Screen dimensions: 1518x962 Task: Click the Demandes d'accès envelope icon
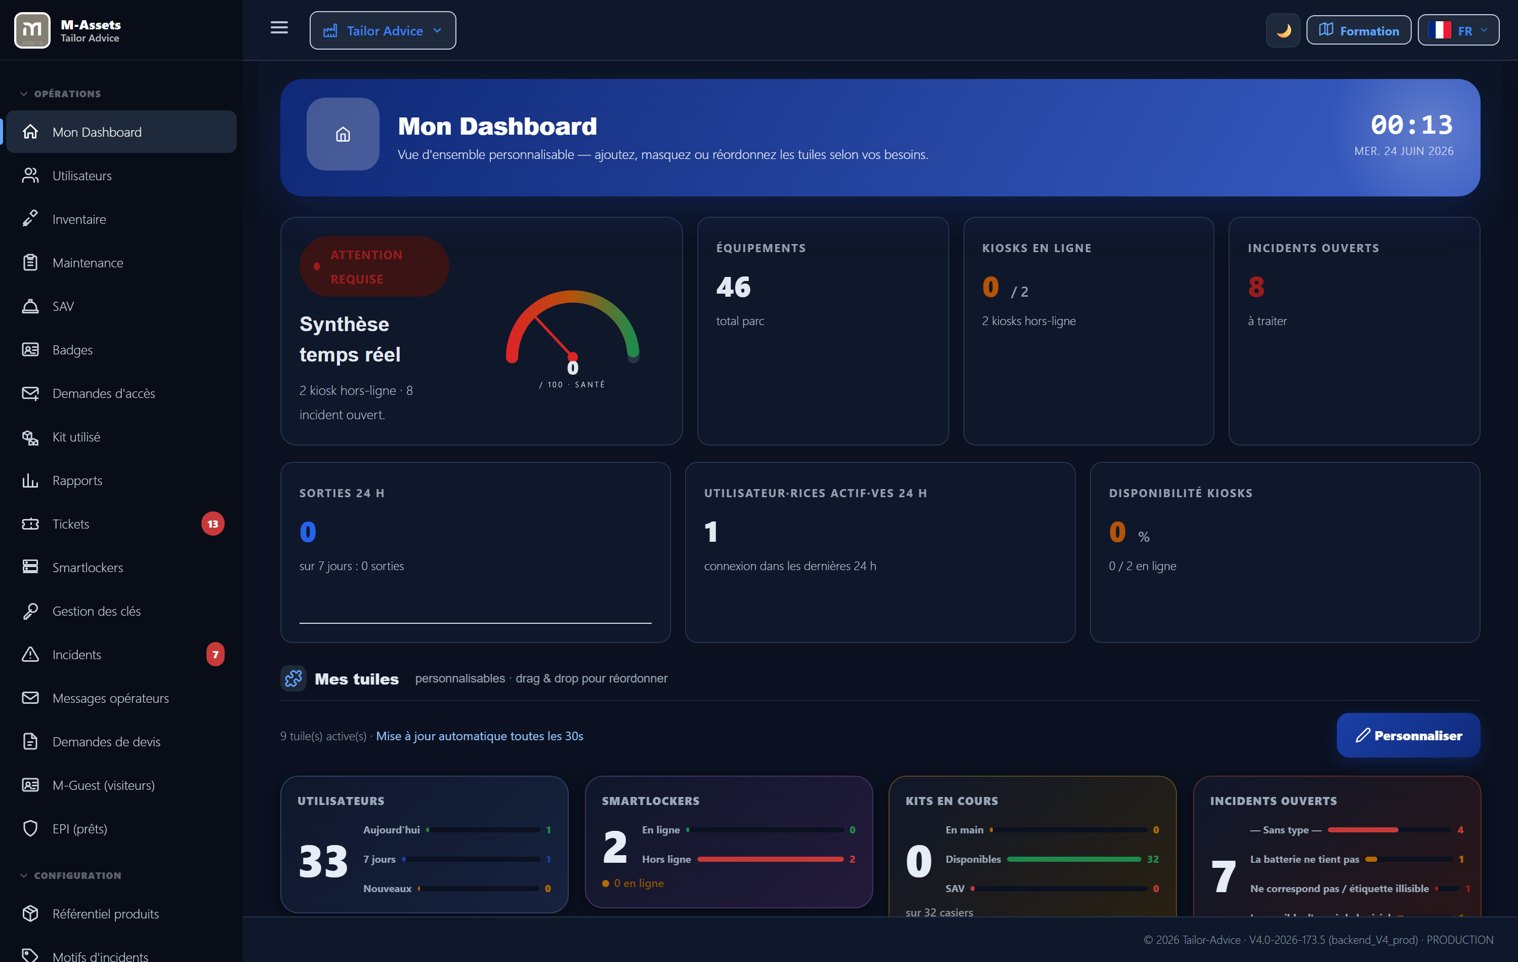click(30, 393)
